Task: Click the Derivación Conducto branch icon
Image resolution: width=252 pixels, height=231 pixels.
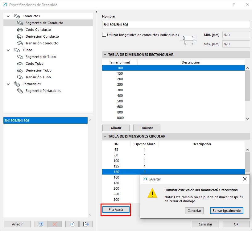Action: 20,36
